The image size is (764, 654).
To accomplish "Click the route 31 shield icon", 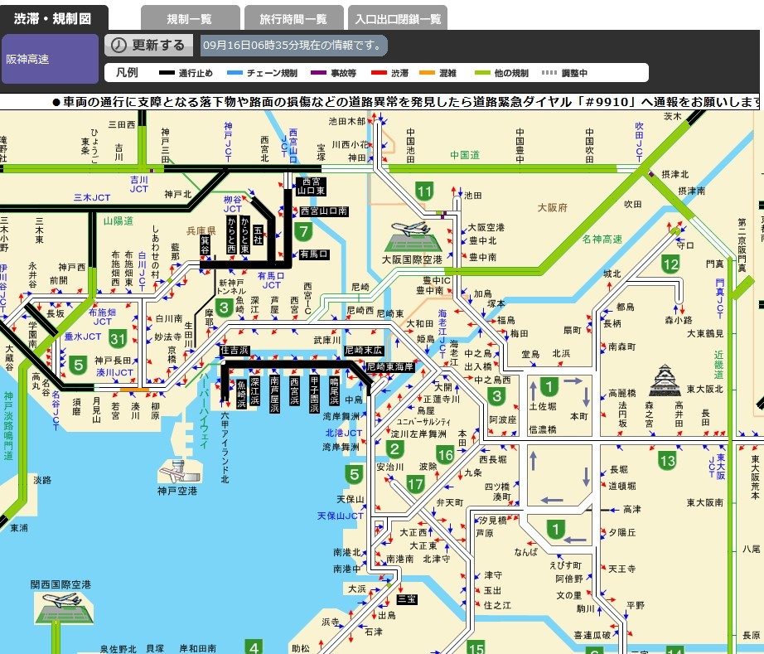I will [118, 338].
